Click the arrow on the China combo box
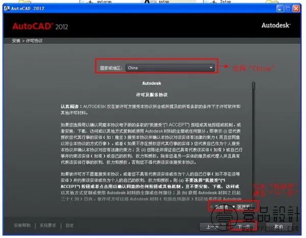306x238 pixels. pyautogui.click(x=211, y=68)
